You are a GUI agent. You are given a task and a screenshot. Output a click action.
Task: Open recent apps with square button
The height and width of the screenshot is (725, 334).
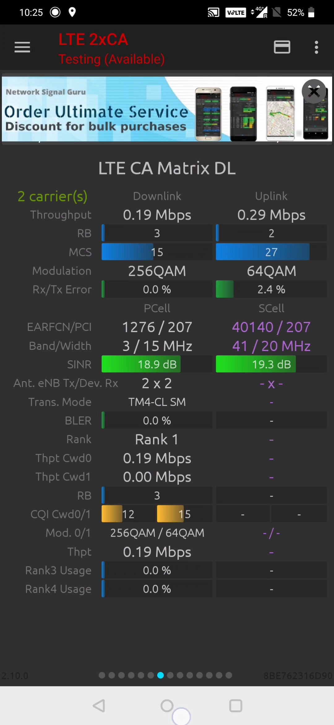pyautogui.click(x=235, y=706)
